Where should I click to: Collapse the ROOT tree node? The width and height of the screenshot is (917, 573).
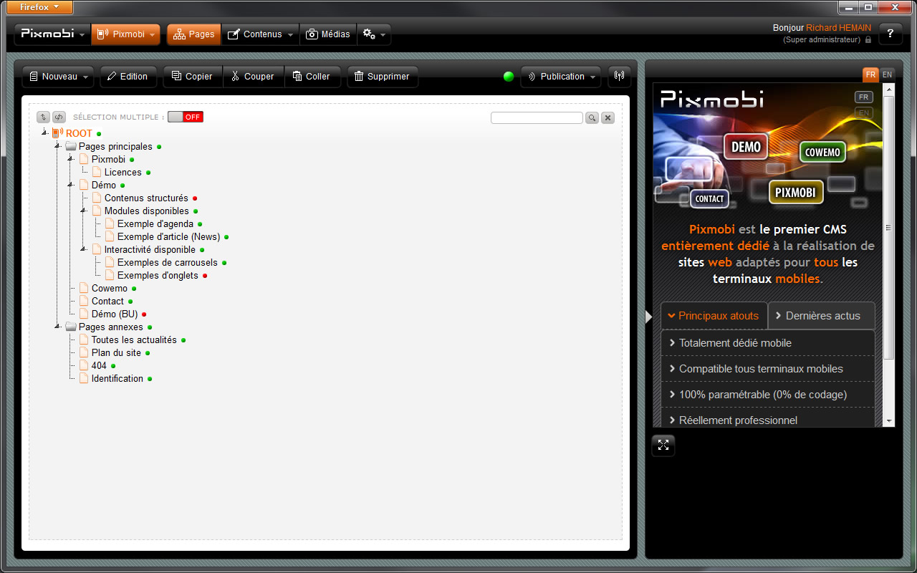[44, 133]
